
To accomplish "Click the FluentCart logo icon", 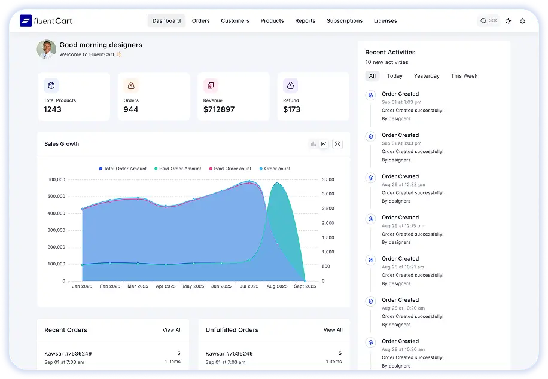I will (x=26, y=21).
